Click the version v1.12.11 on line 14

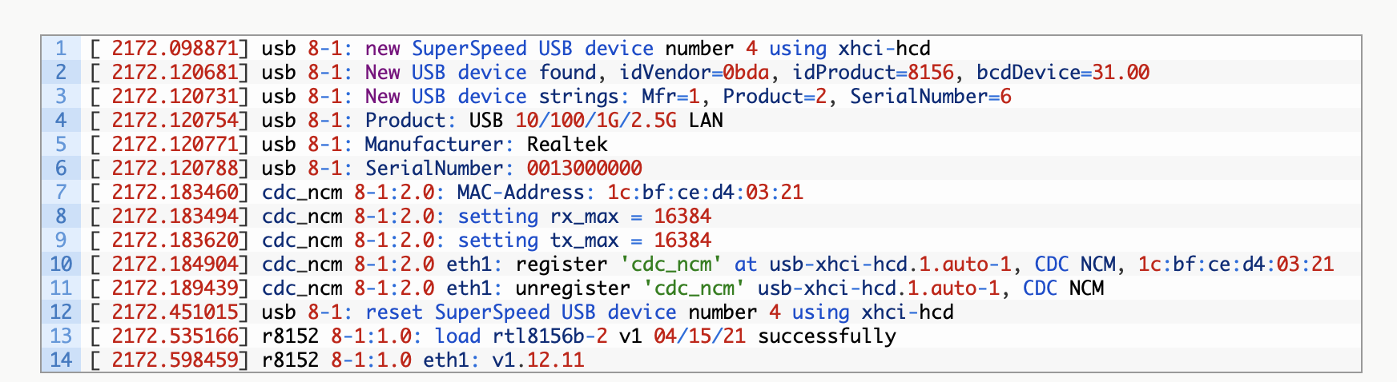[x=538, y=360]
